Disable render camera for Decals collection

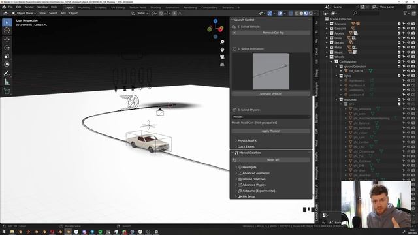(x=413, y=42)
